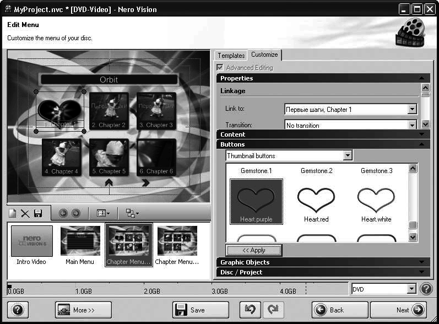Select the Customize tab
The width and height of the screenshot is (439, 324).
click(264, 55)
